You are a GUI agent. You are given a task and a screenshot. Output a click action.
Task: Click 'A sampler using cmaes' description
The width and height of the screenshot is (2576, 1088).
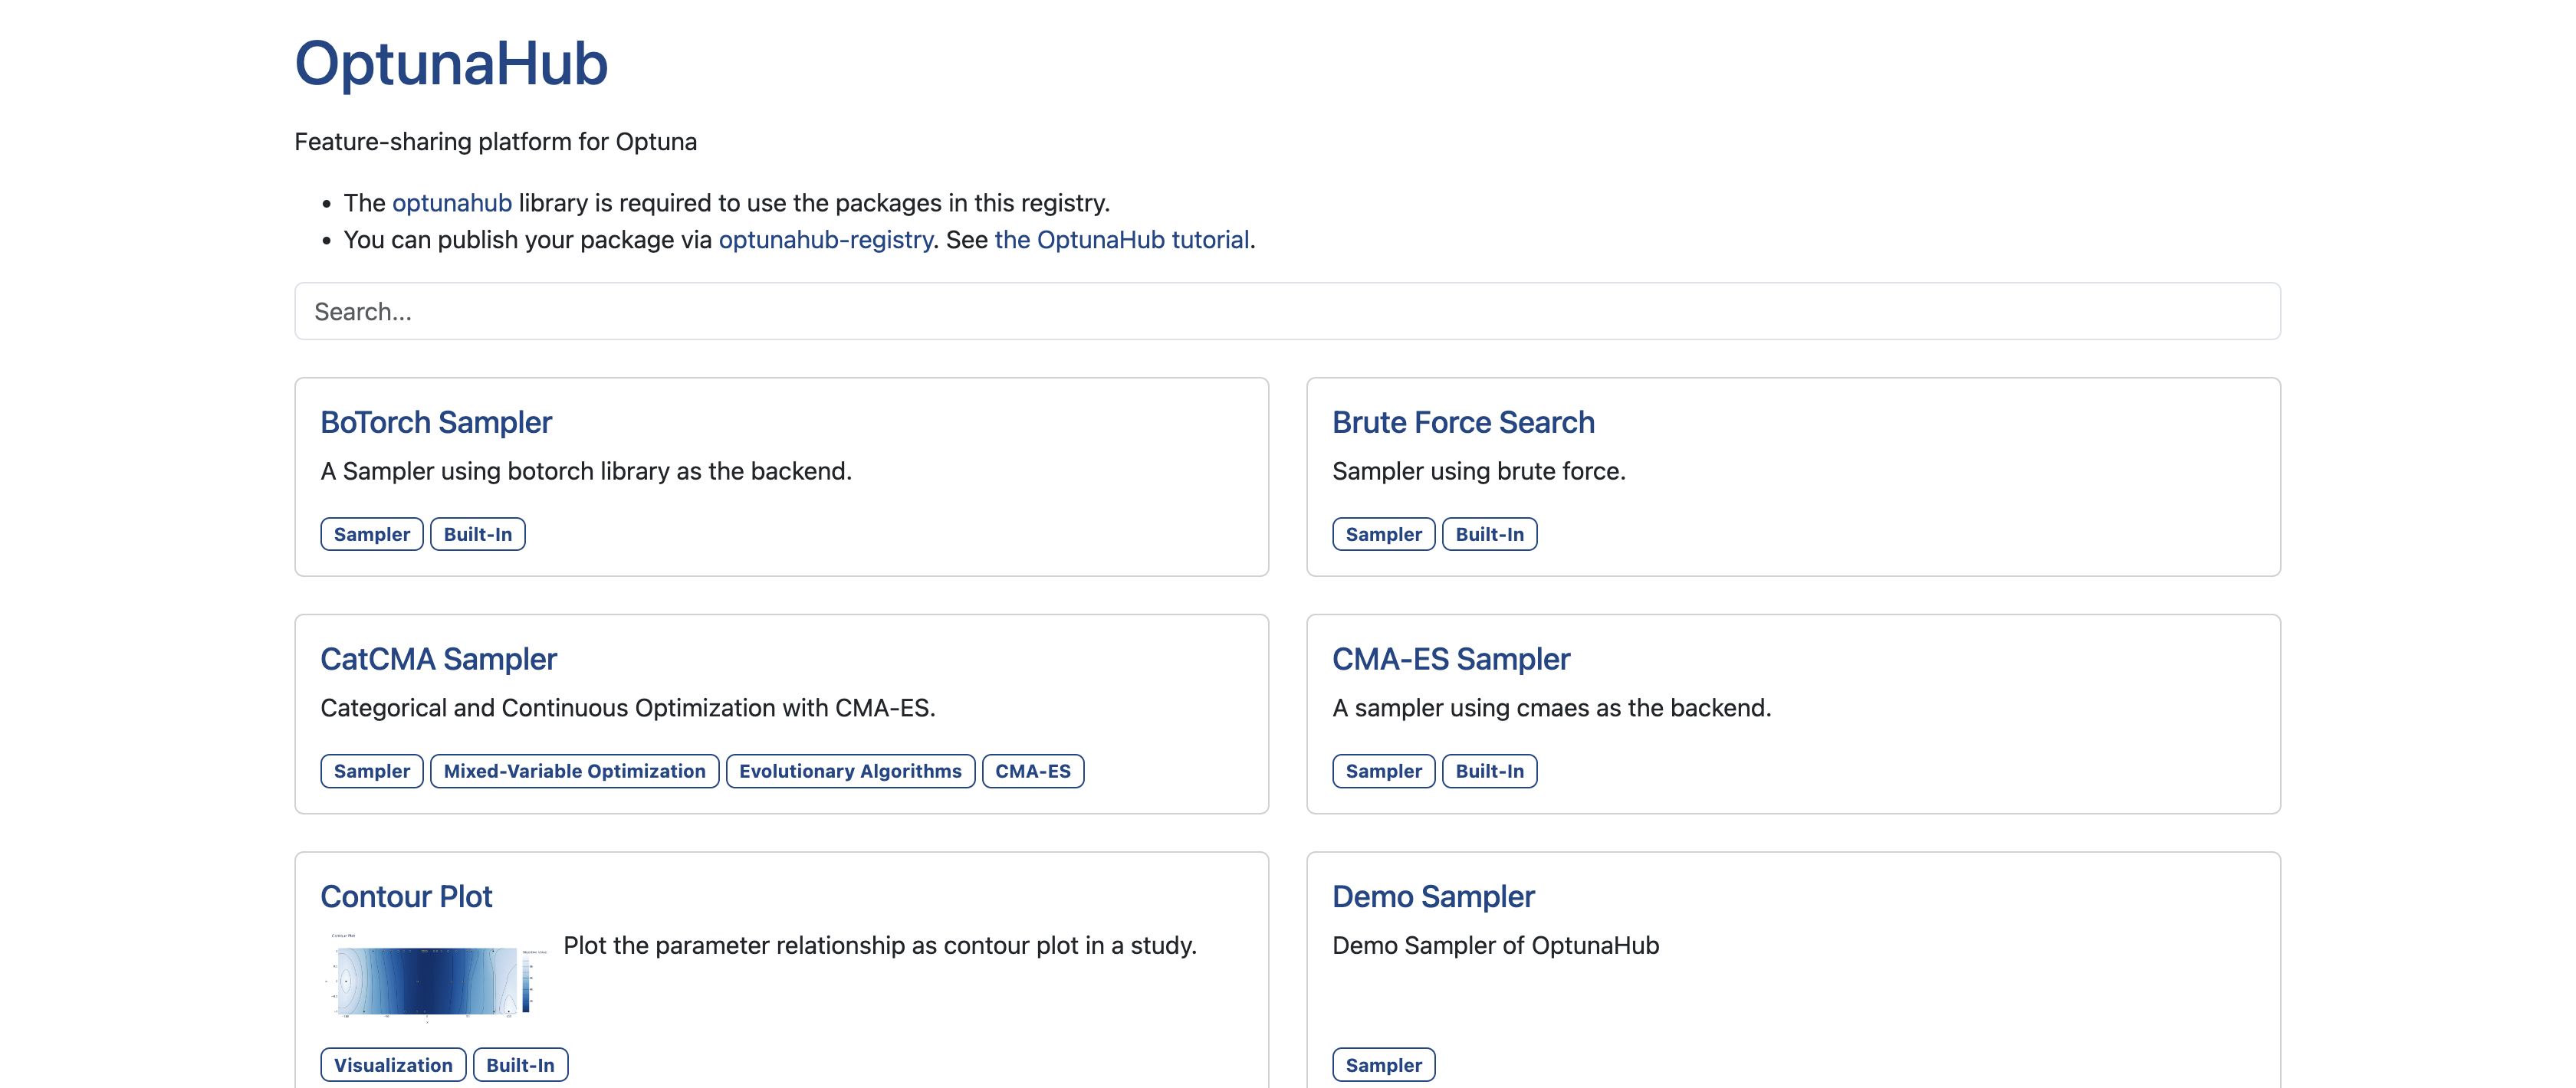1552,708
